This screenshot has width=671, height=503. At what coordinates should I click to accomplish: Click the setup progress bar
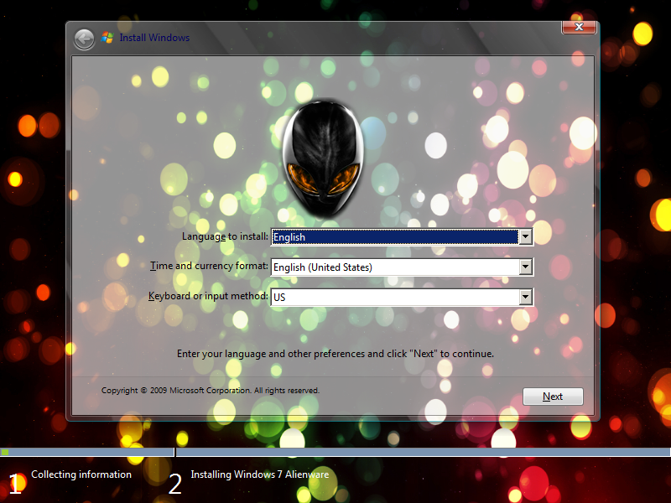point(335,452)
